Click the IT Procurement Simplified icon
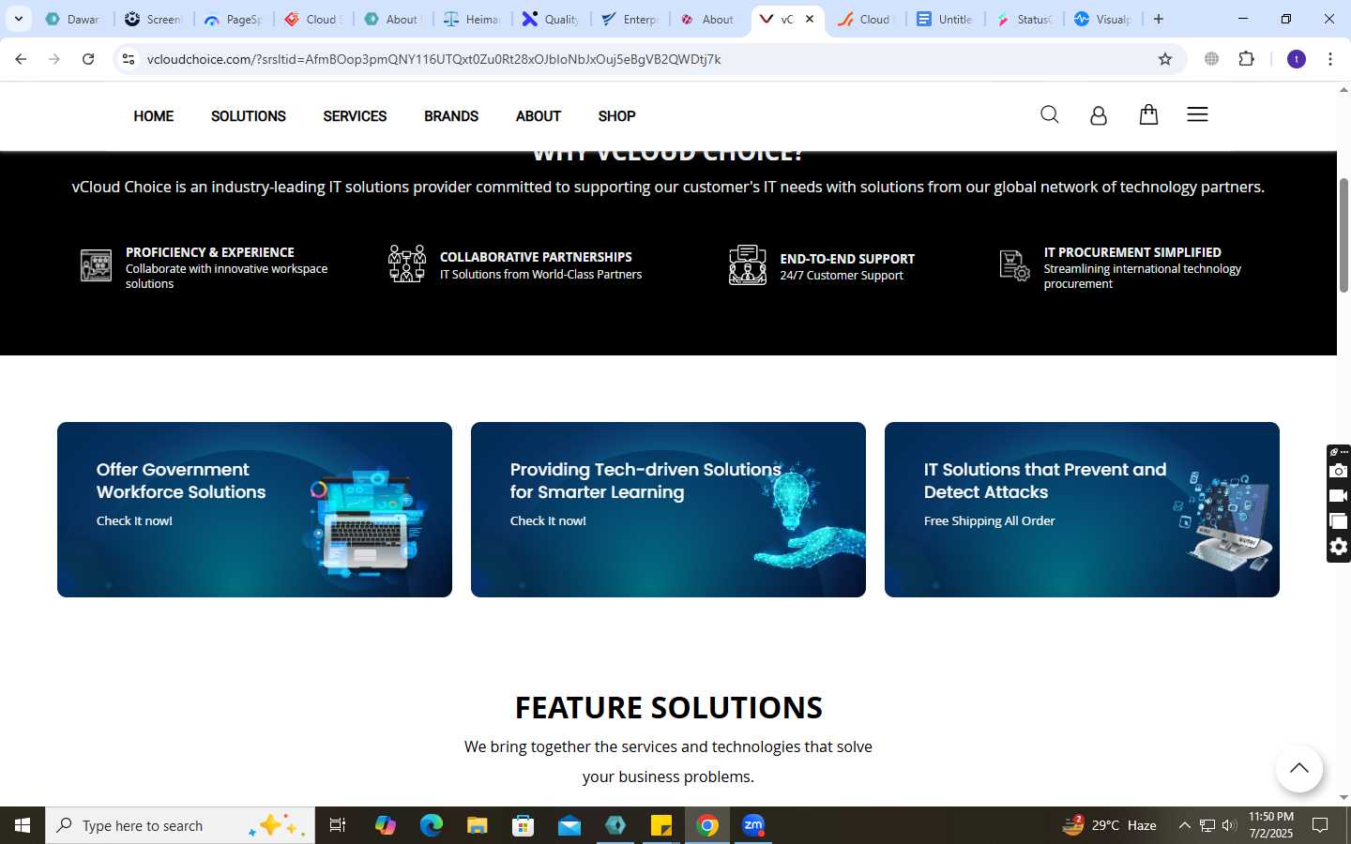The image size is (1351, 844). tap(1015, 265)
